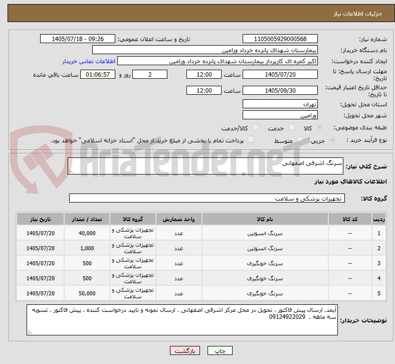395x364 pixels.
Task: Click the سرنگ اشرفی اصفهانی description box
Action: coord(206,166)
